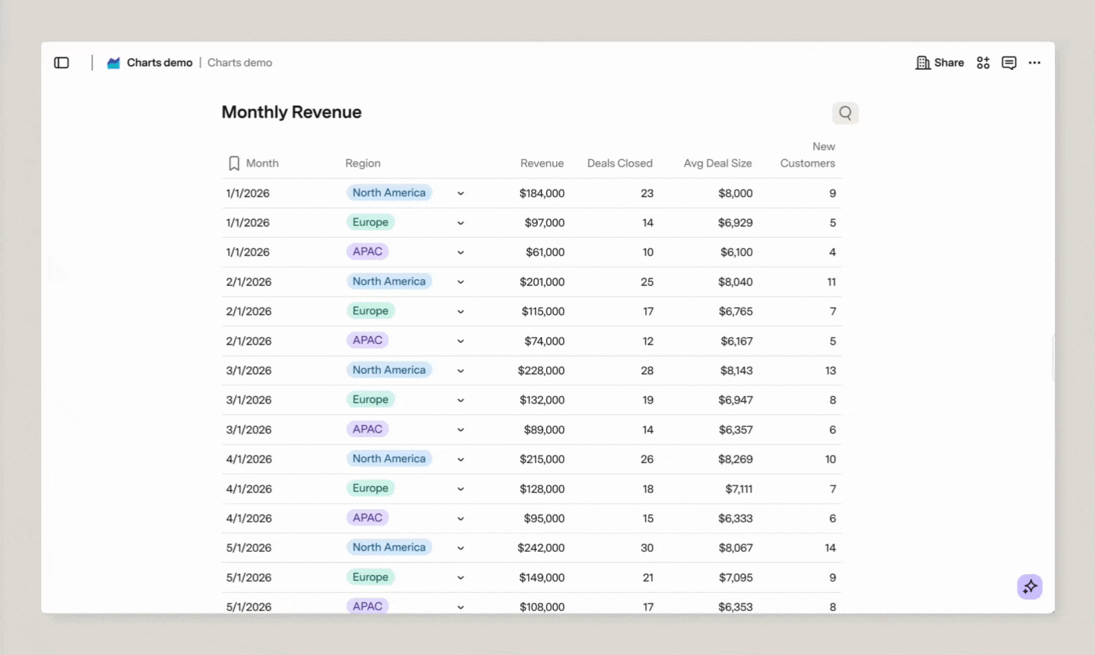Click the Charts demo app logo icon
This screenshot has height=655, width=1095.
(x=113, y=62)
